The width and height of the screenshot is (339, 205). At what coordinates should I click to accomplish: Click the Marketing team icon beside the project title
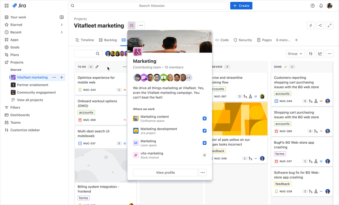131,25
